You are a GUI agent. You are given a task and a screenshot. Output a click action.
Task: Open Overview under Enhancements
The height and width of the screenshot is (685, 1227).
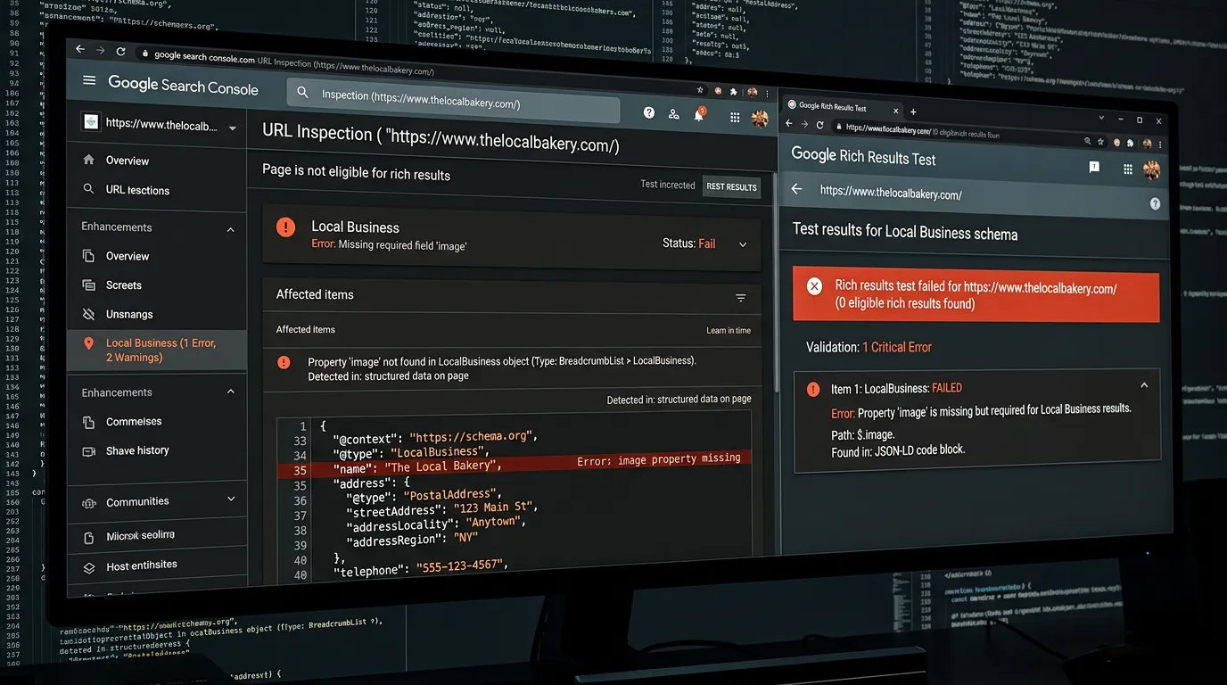click(x=128, y=256)
